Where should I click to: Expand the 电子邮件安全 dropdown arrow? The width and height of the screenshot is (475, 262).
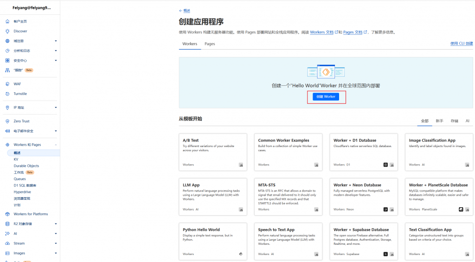(56, 131)
